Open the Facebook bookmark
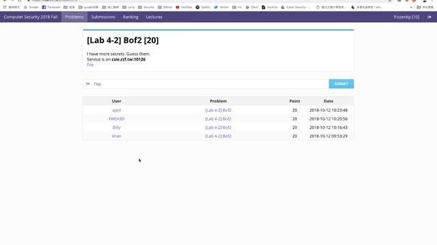The height and width of the screenshot is (245, 437). point(51,7)
